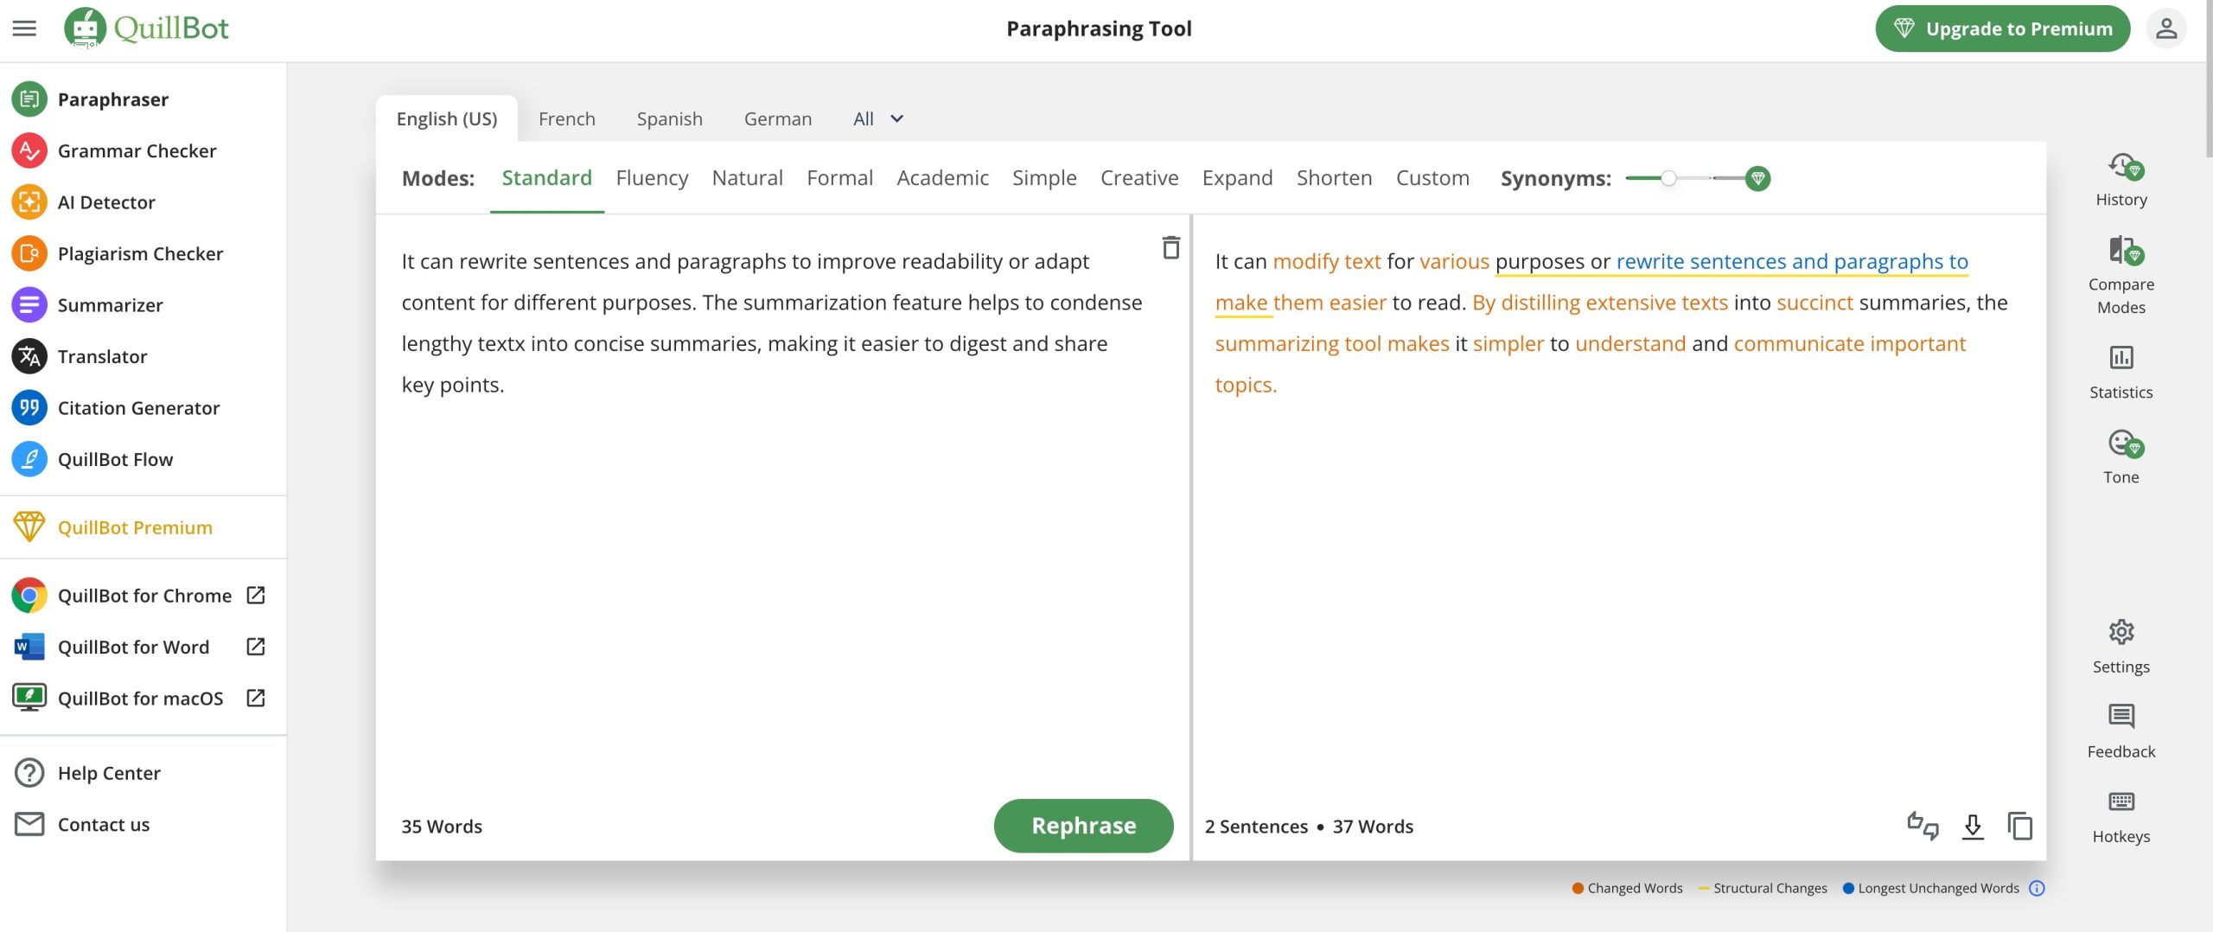Select Expand mode
The height and width of the screenshot is (932, 2213).
click(1238, 178)
